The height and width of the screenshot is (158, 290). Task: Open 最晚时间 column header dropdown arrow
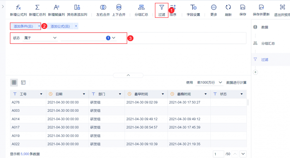click(206, 94)
